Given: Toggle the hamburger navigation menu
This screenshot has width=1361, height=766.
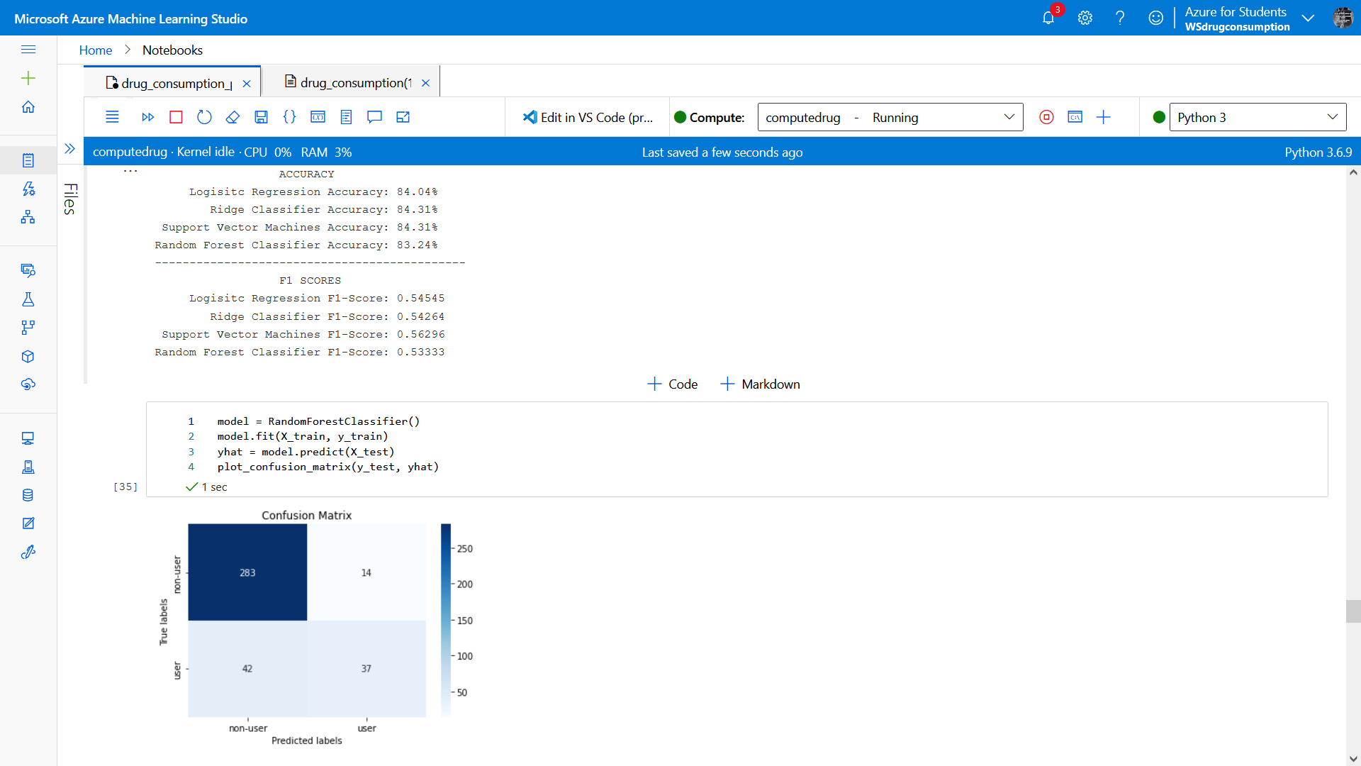Looking at the screenshot, I should pyautogui.click(x=28, y=50).
